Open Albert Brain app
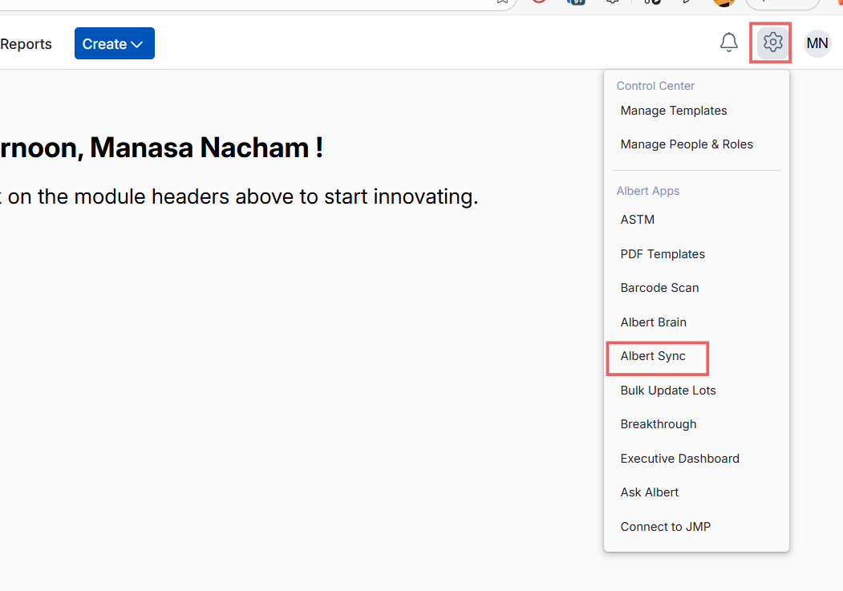This screenshot has width=843, height=591. pos(653,322)
